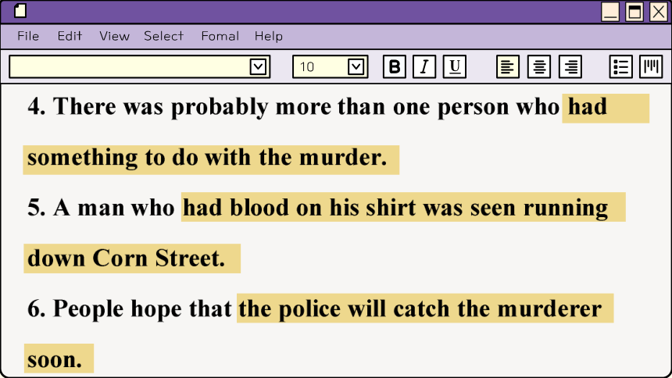Image resolution: width=672 pixels, height=378 pixels.
Task: Click the document icon in title bar
Action: tap(20, 11)
